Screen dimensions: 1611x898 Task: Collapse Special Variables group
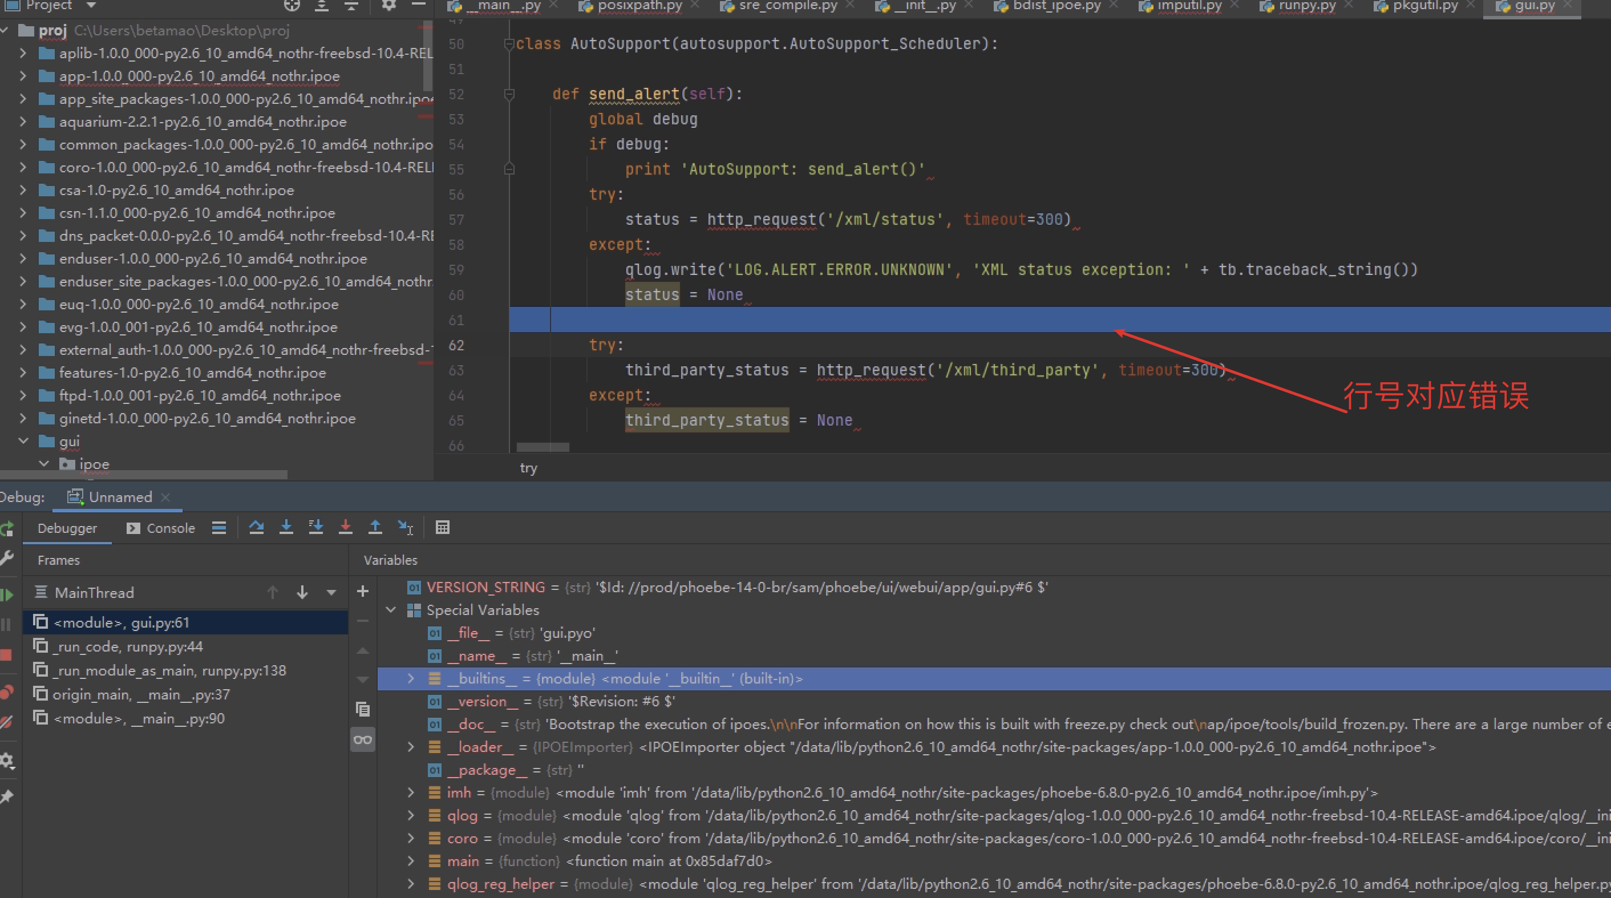point(391,610)
